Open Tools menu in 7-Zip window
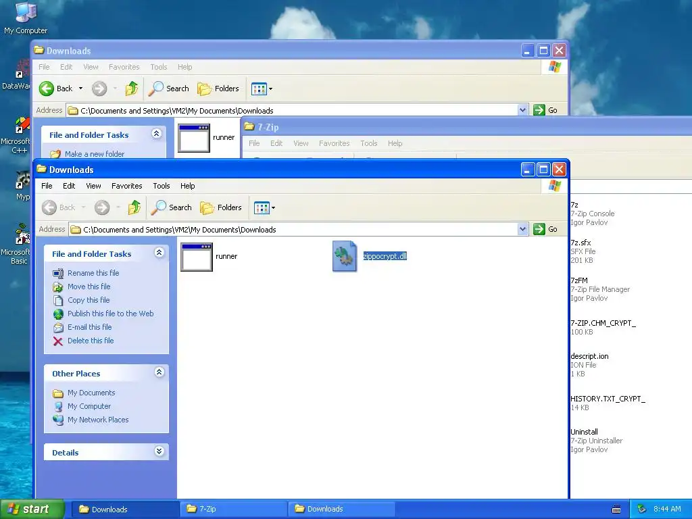 [368, 143]
